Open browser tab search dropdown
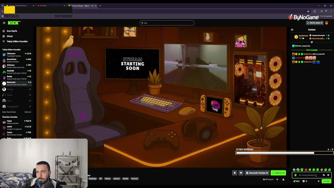This screenshot has width=334, height=188. click(x=2, y=6)
